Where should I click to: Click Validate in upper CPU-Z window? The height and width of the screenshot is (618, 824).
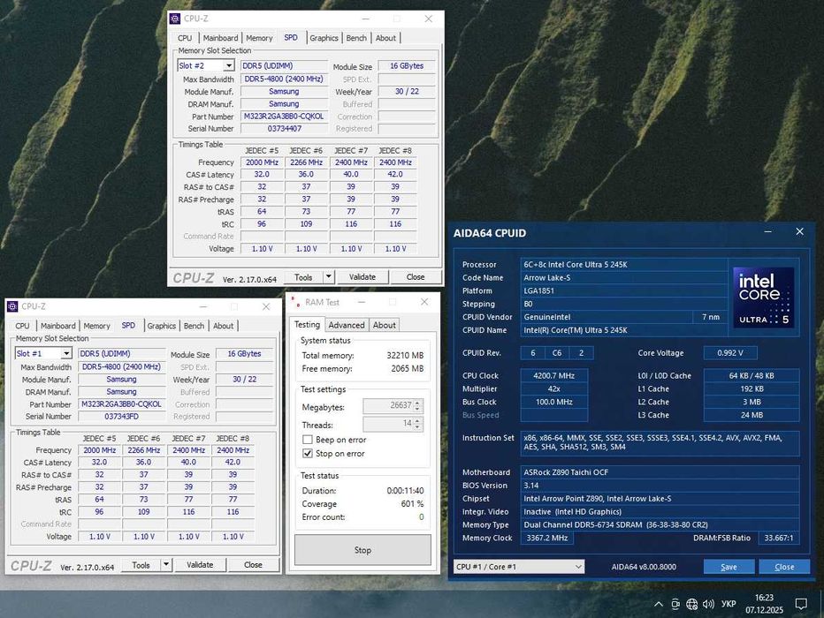coord(362,277)
